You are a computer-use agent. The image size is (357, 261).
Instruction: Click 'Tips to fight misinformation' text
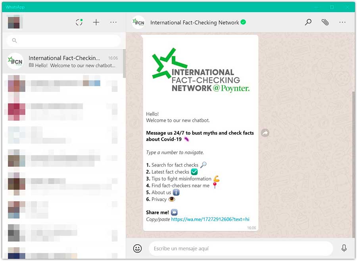click(181, 179)
